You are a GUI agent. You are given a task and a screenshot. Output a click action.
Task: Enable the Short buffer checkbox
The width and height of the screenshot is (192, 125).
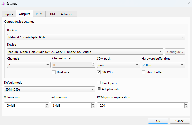143,72
